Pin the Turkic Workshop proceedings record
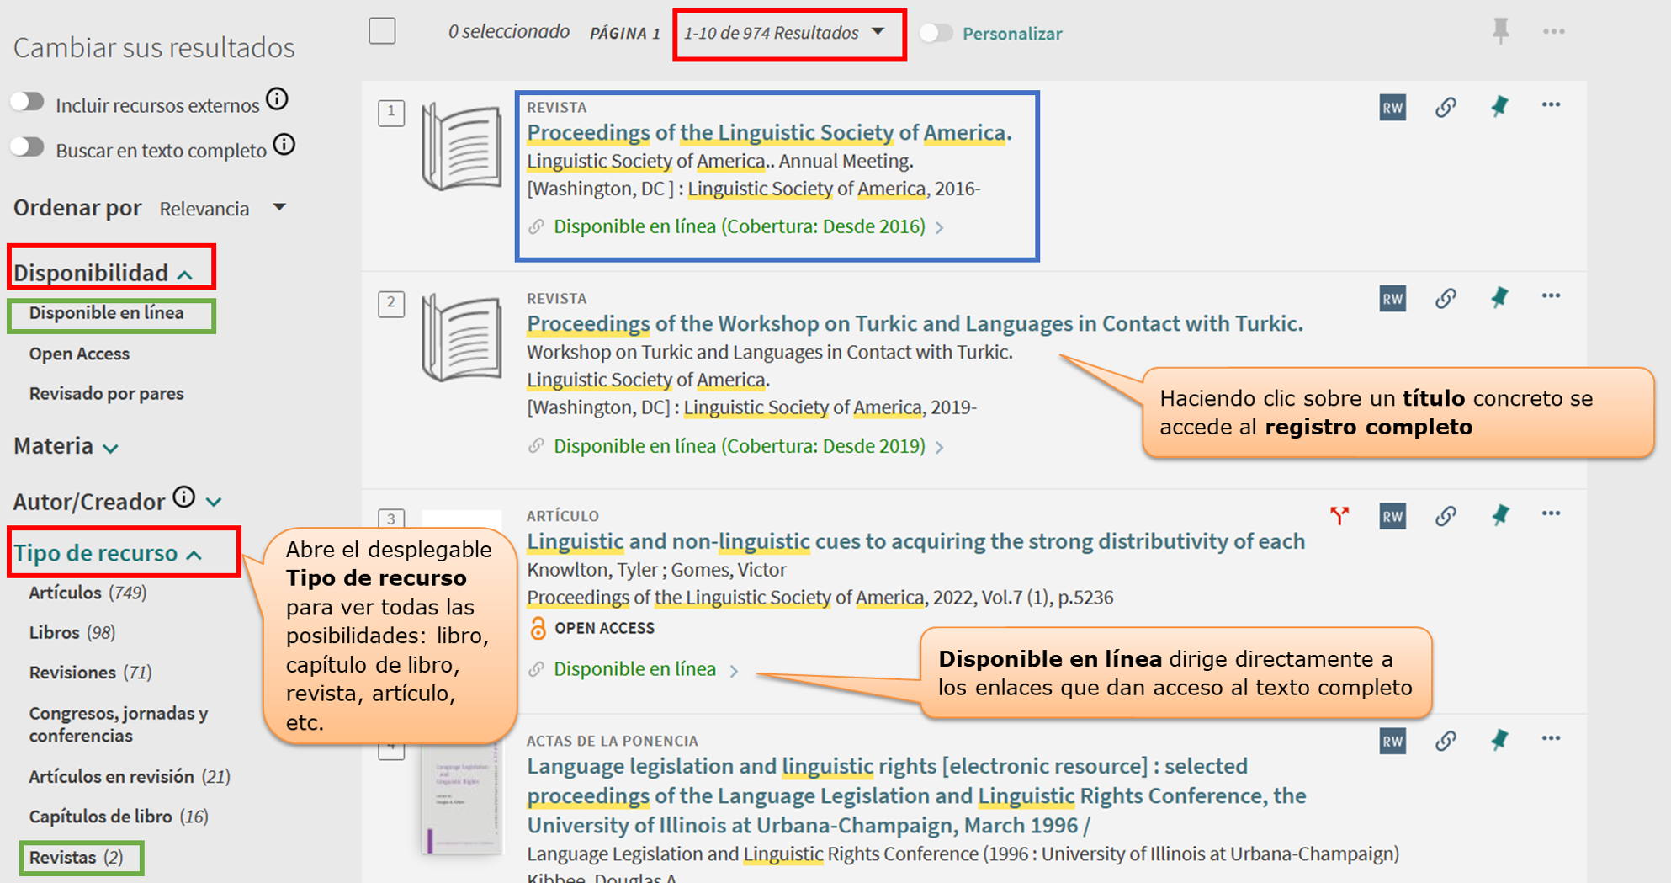Image resolution: width=1671 pixels, height=883 pixels. click(x=1499, y=298)
